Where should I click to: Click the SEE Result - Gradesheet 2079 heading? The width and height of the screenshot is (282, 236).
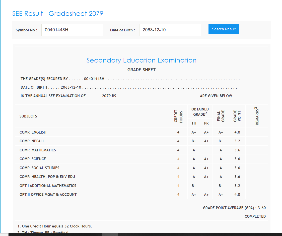pos(58,13)
